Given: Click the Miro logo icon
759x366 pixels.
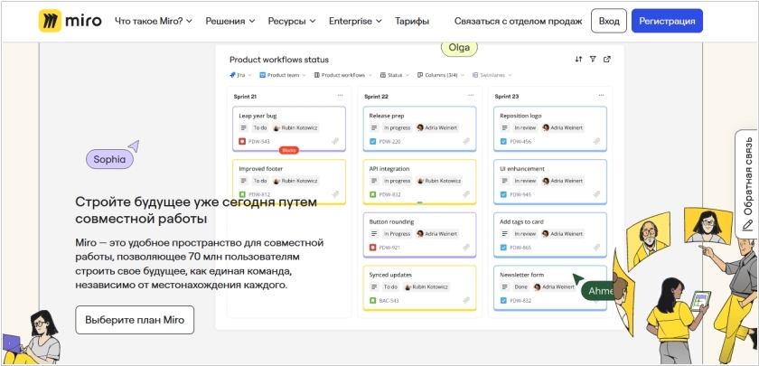Looking at the screenshot, I should 51,20.
